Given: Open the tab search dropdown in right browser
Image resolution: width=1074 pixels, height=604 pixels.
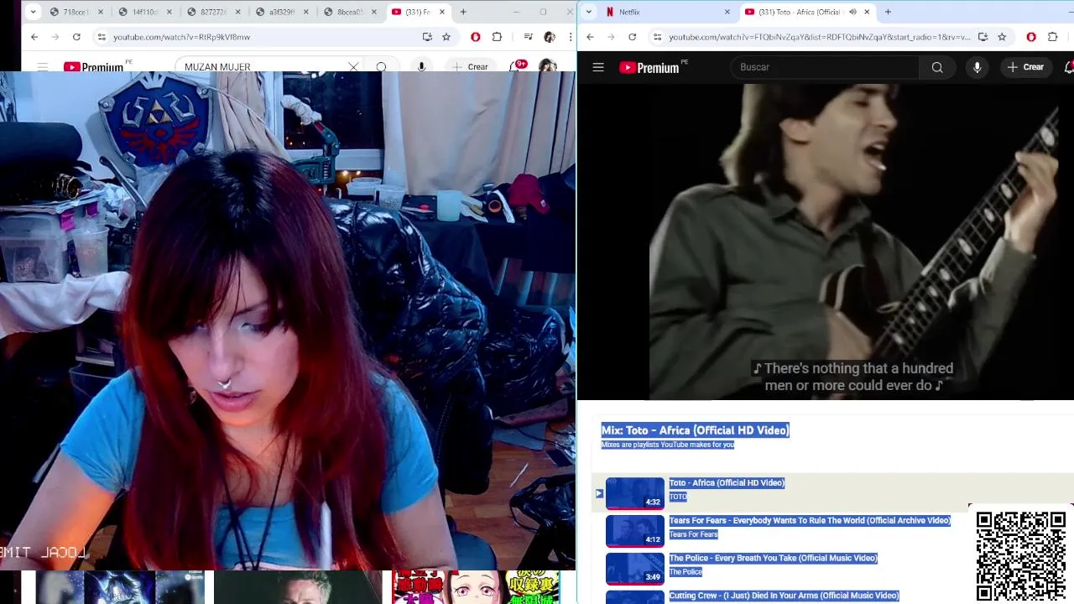Looking at the screenshot, I should point(589,12).
